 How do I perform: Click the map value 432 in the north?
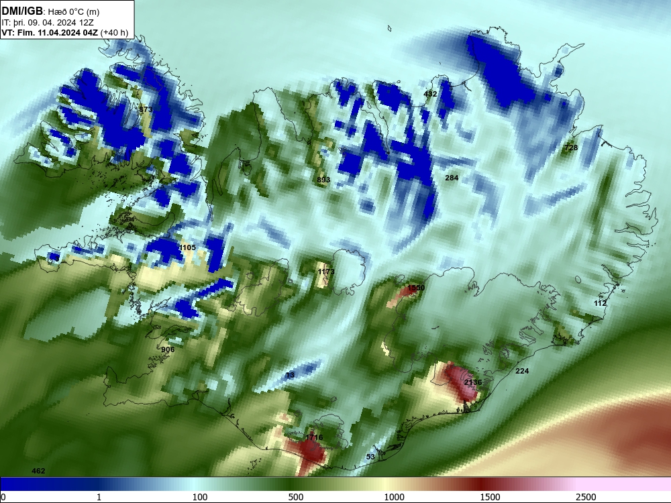[430, 94]
